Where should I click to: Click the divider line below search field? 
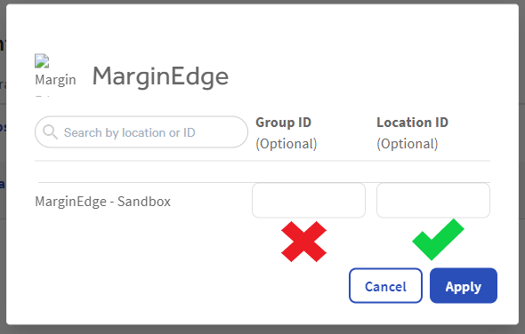pyautogui.click(x=262, y=161)
